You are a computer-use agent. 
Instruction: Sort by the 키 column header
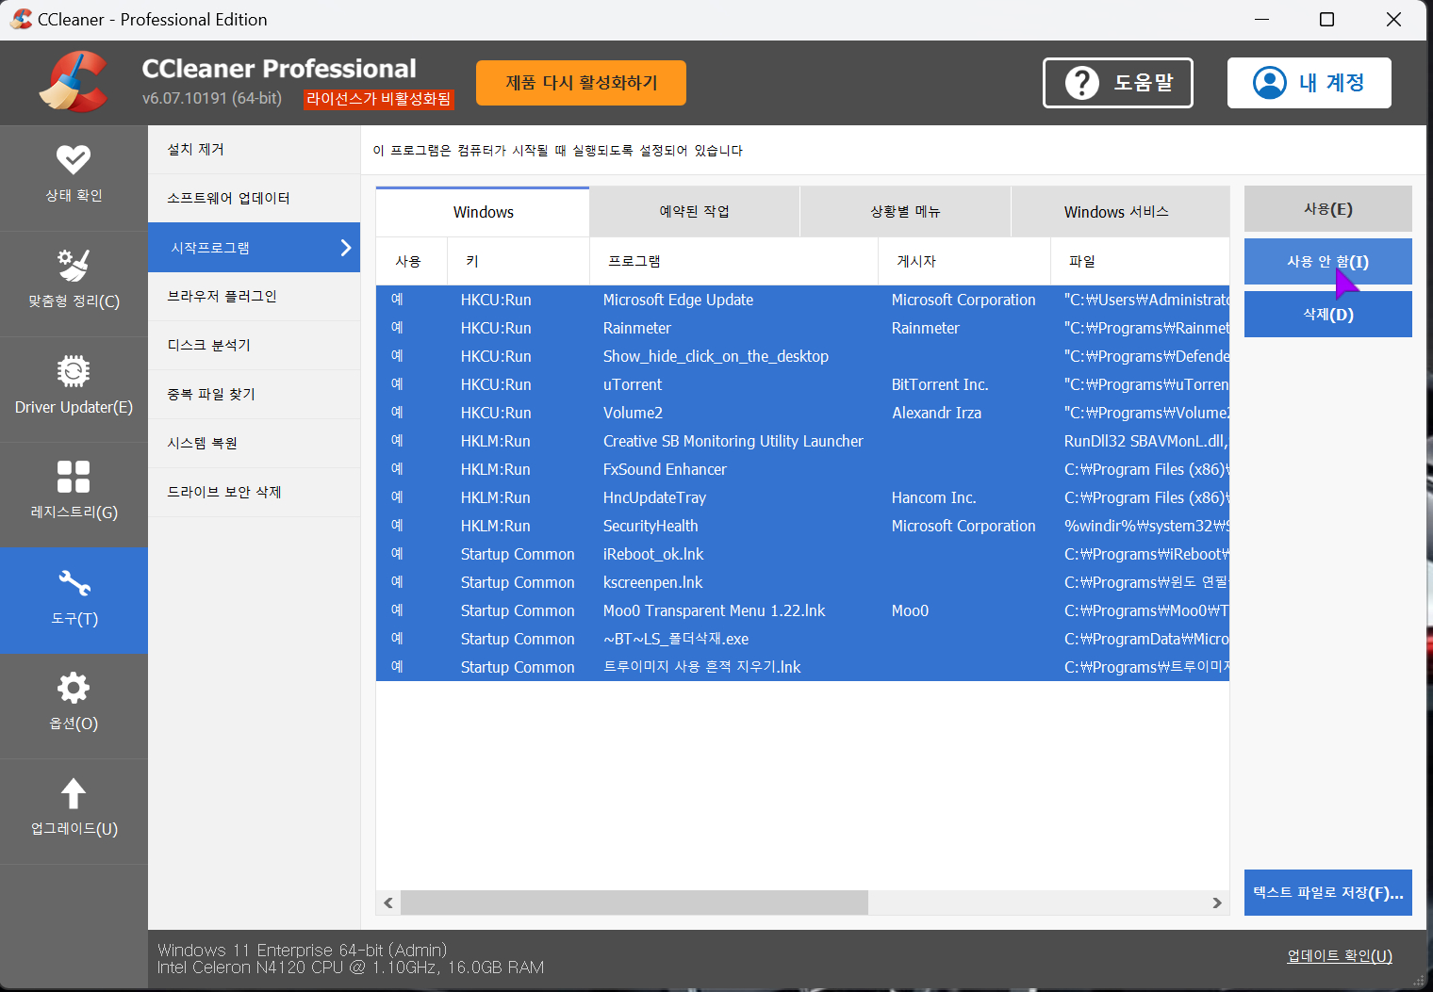coord(519,261)
